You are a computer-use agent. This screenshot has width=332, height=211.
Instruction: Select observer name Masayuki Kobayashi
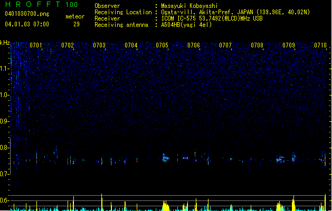[189, 6]
